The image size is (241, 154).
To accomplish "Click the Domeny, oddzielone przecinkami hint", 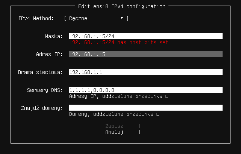I will click(x=114, y=114).
